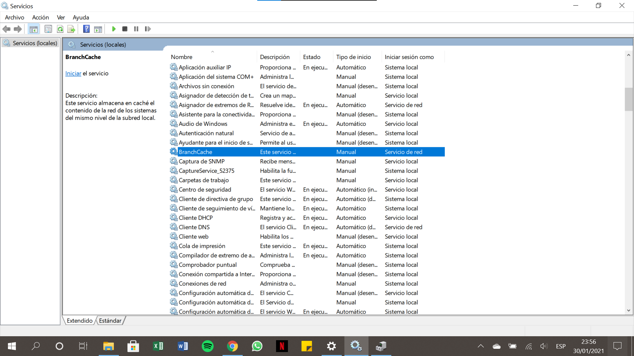Click the Start Service play icon
634x356 pixels.
pos(114,29)
